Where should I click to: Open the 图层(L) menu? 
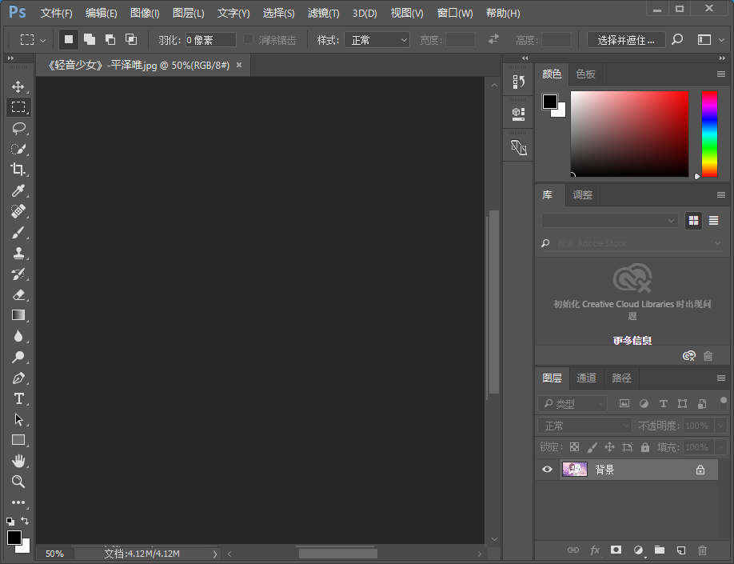[188, 13]
